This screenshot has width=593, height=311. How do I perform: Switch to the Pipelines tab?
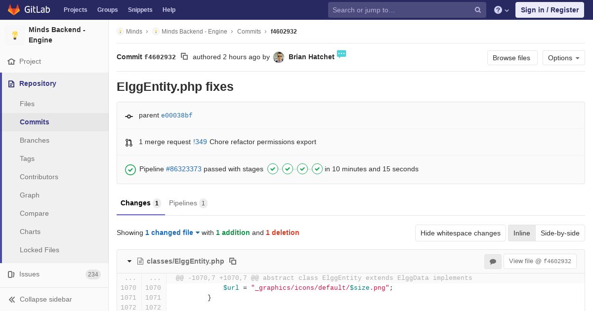pos(188,203)
